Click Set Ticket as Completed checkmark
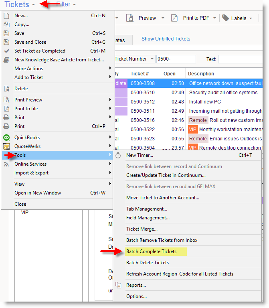This screenshot has height=308, width=269. click(x=6, y=51)
